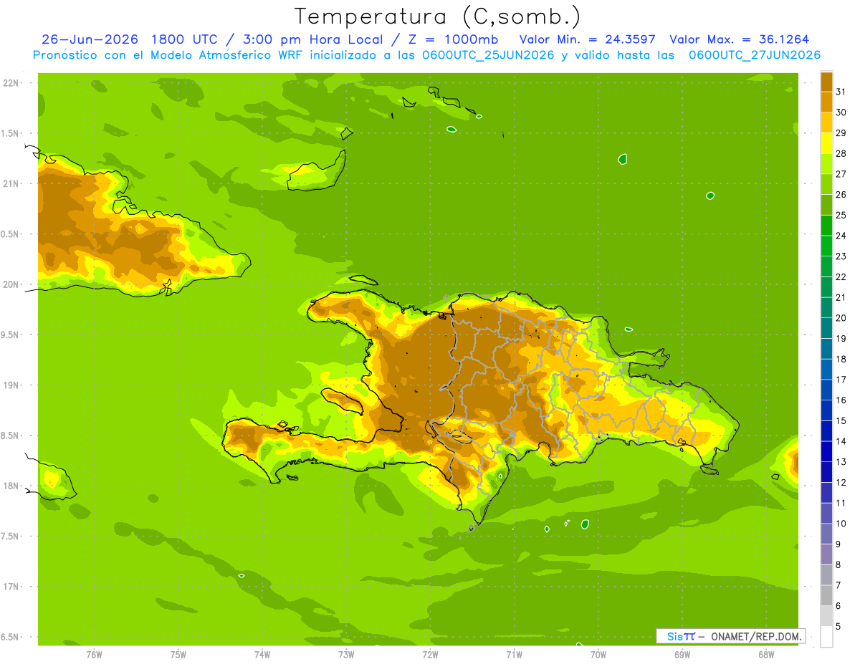Click the longitude label "72W"
Viewport: 860px width, 664px height.
click(x=430, y=654)
